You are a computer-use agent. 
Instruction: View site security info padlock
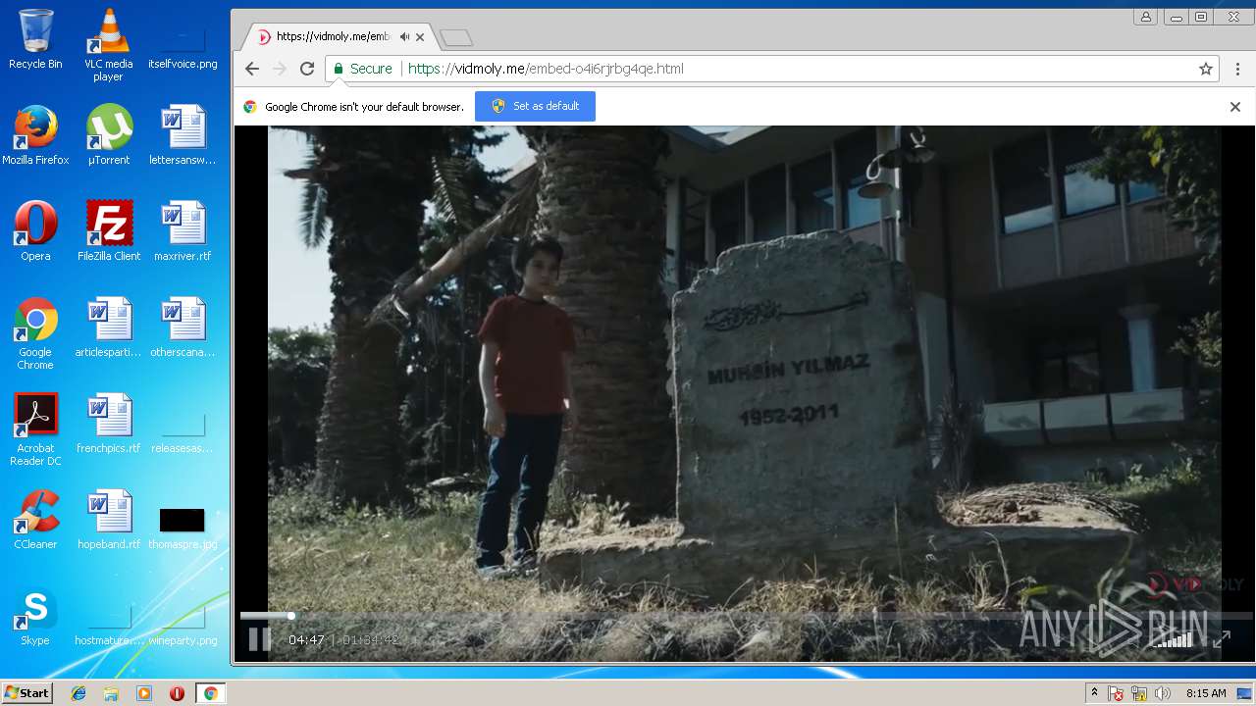tap(339, 69)
